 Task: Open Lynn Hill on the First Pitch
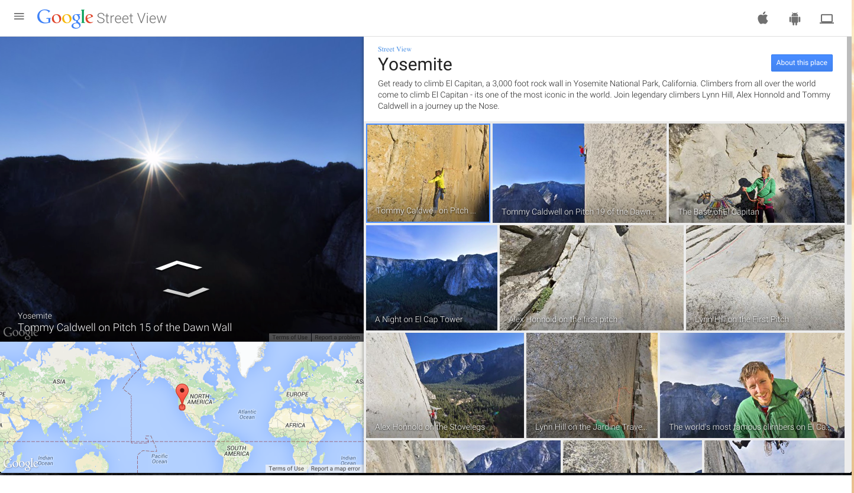coord(765,277)
